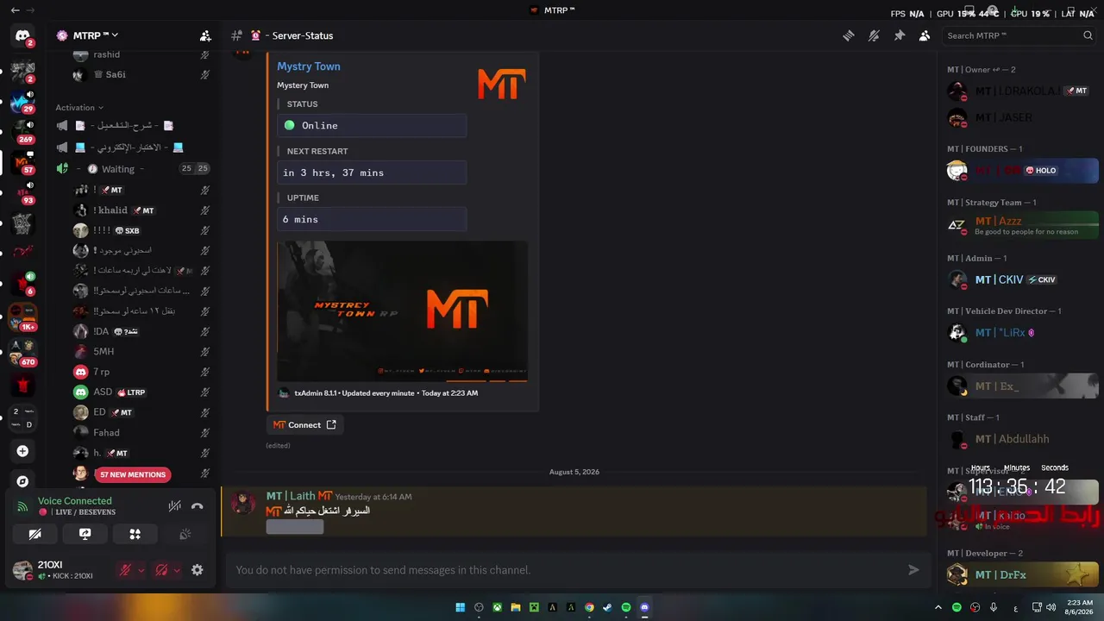The height and width of the screenshot is (621, 1104).
Task: Show hidden system tray icons
Action: (938, 607)
